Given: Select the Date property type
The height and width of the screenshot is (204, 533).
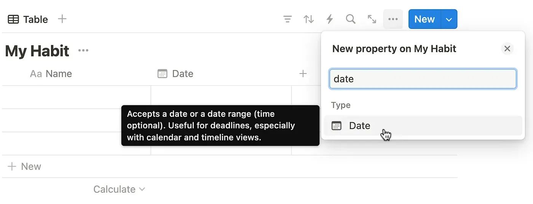Looking at the screenshot, I should coord(423,126).
